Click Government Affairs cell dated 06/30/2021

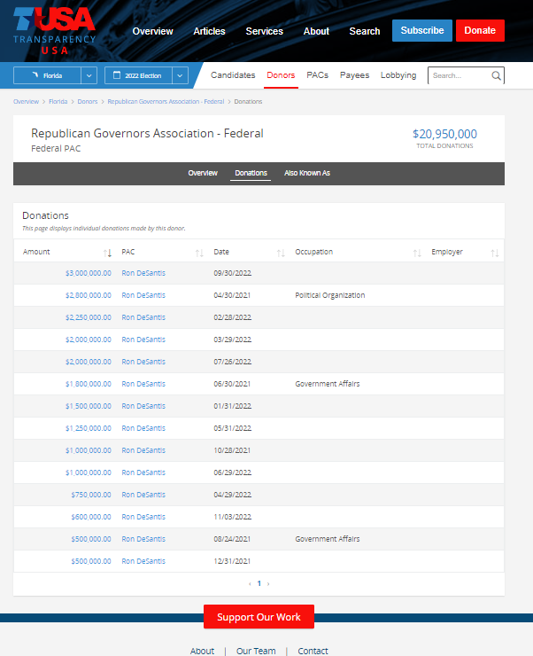pos(328,384)
